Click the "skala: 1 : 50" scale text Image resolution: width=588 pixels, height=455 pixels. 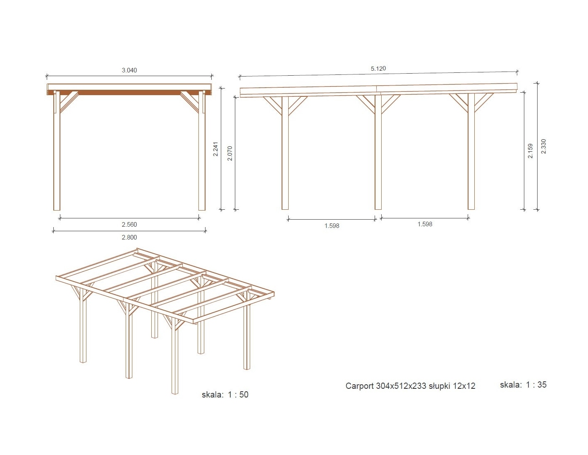225,395
